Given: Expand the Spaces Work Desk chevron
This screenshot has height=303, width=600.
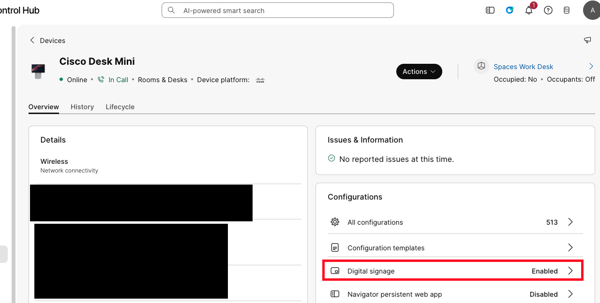Looking at the screenshot, I should point(591,66).
